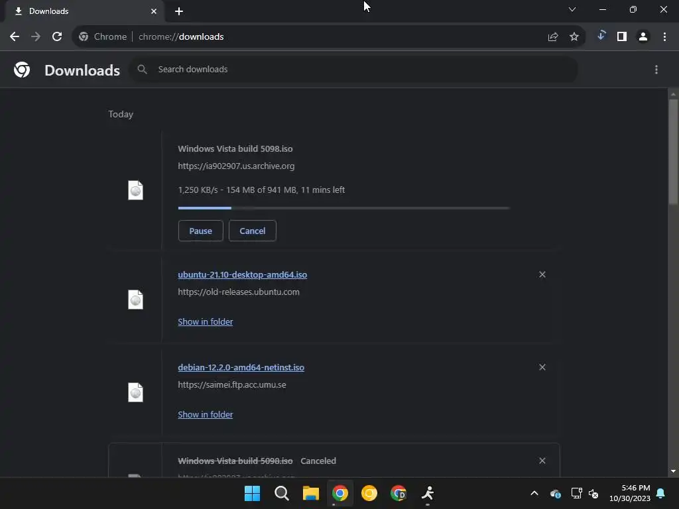Viewport: 679px width, 509px height.
Task: Click the network display tray icon
Action: click(x=576, y=493)
